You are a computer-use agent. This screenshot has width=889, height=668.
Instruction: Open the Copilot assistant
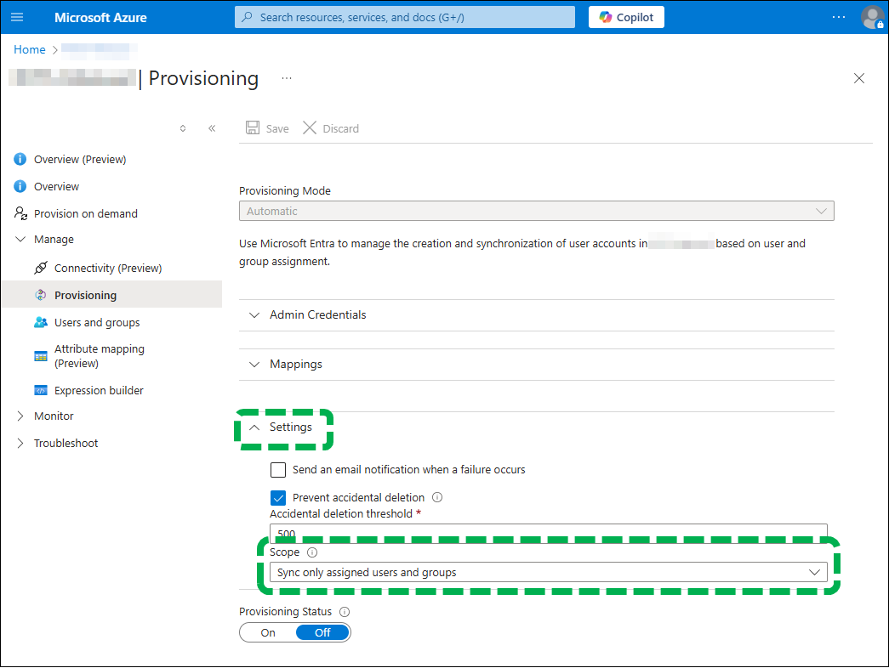[626, 17]
